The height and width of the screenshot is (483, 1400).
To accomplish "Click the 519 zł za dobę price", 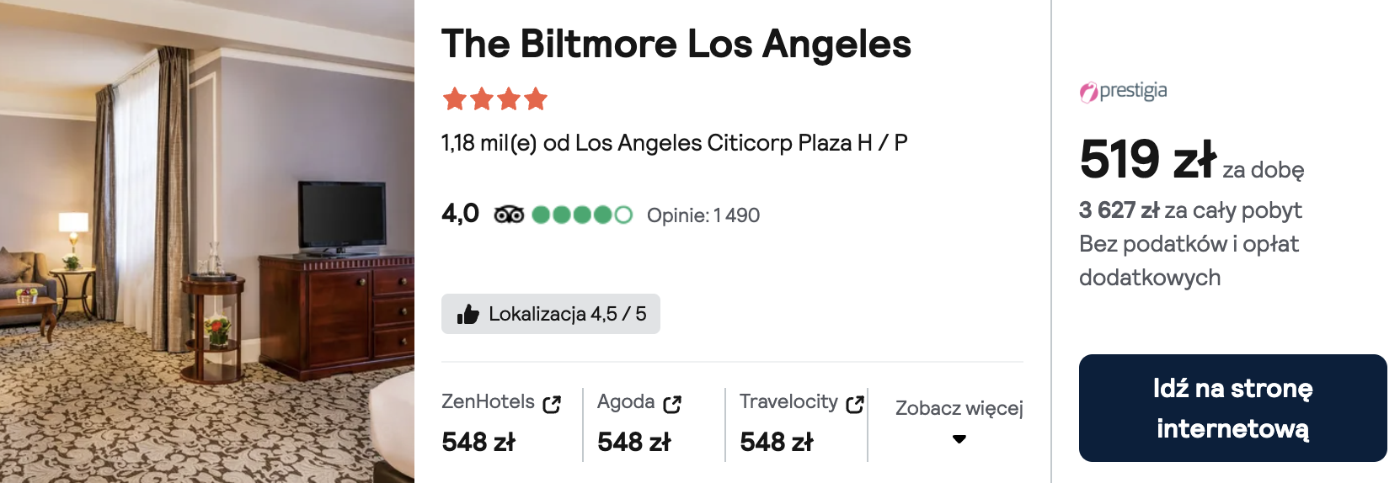I will (x=1191, y=160).
